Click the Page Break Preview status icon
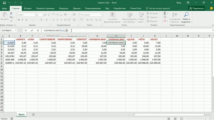Image resolution: width=214 pixels, height=120 pixels. pos(182,119)
